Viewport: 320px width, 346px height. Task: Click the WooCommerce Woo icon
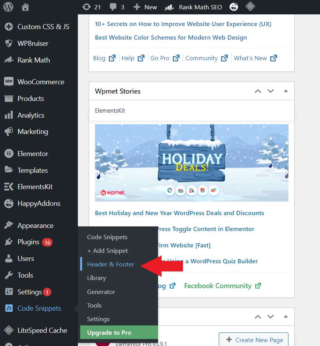pos(9,82)
